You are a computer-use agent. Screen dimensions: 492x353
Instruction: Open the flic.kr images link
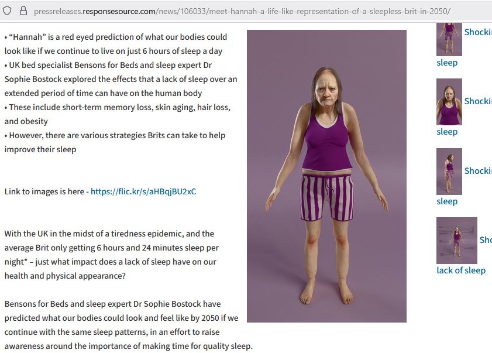[x=143, y=191]
